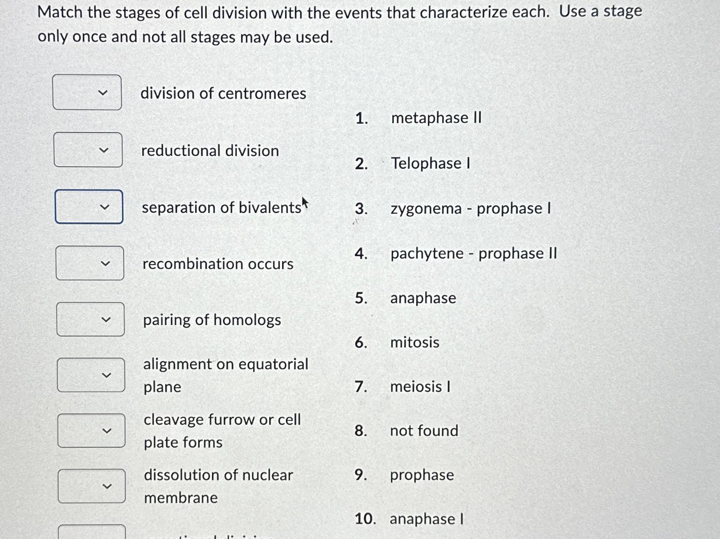720x539 pixels.
Task: Open the 'alignment on equatorial plane' dropdown
Action: 91,375
